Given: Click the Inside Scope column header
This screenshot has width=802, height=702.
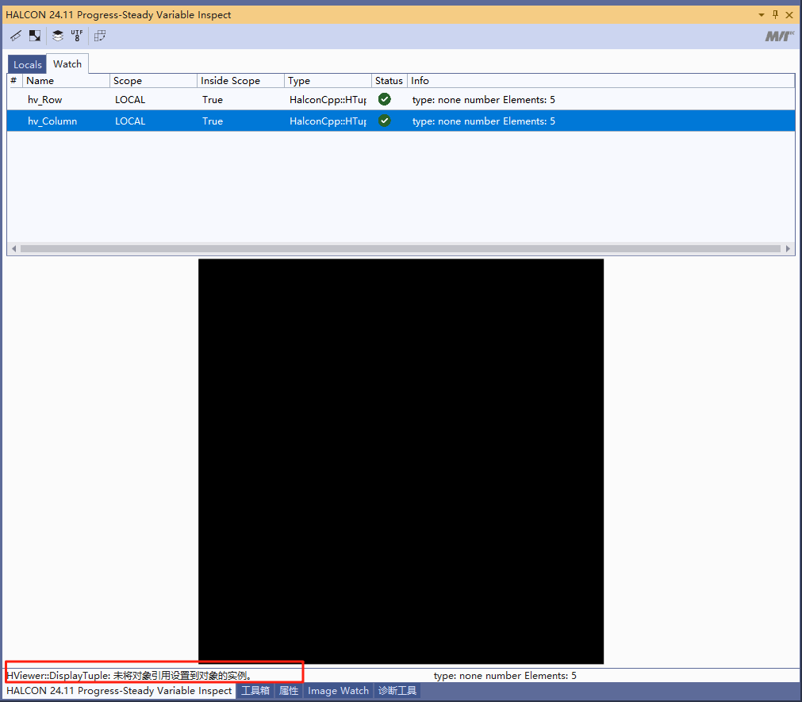Looking at the screenshot, I should click(x=241, y=81).
